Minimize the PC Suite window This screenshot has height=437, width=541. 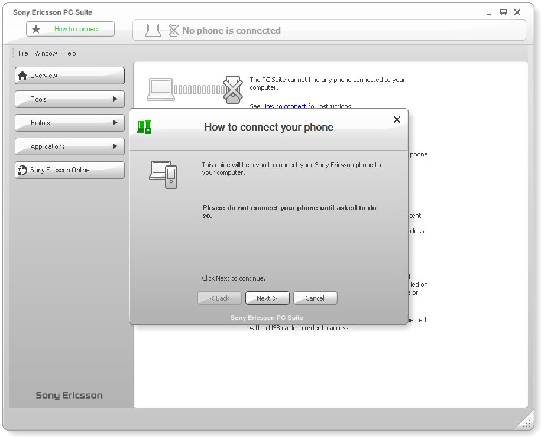[488, 13]
